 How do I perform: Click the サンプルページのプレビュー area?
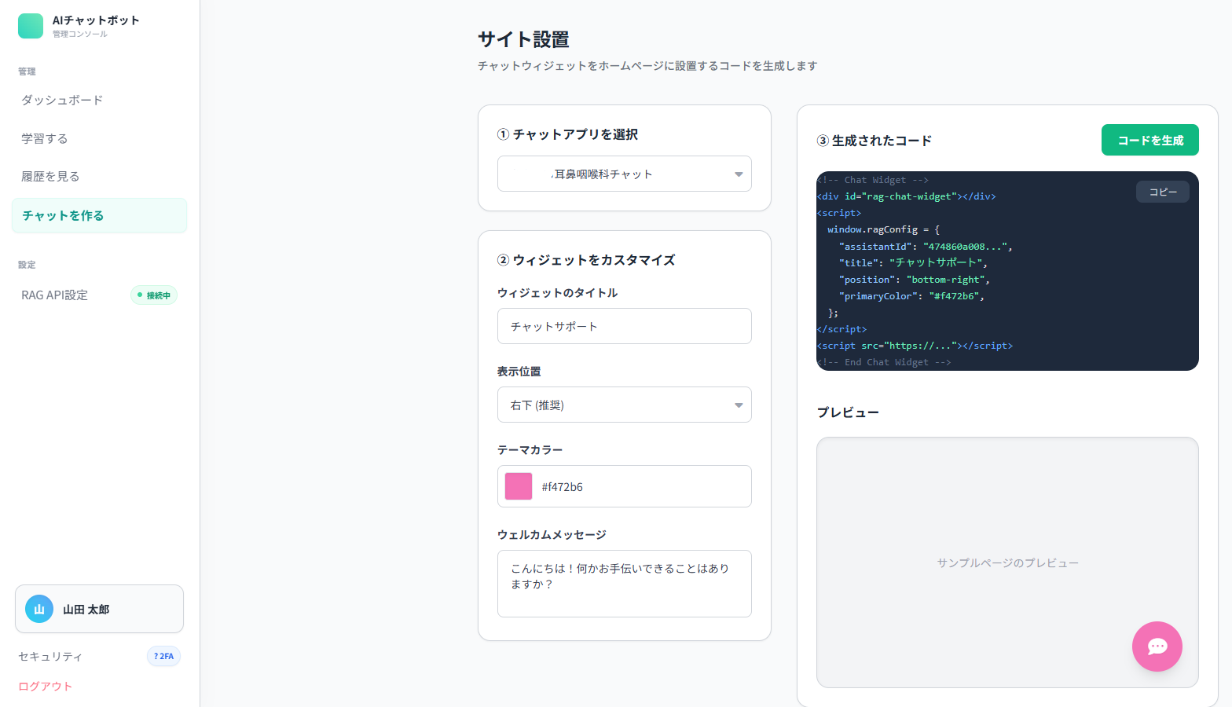[1007, 562]
